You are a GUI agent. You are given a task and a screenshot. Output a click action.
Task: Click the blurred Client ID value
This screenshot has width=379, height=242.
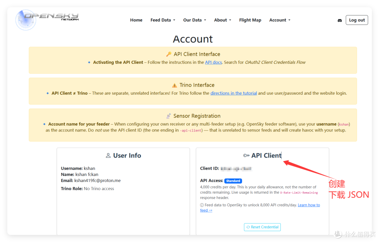click(x=236, y=169)
